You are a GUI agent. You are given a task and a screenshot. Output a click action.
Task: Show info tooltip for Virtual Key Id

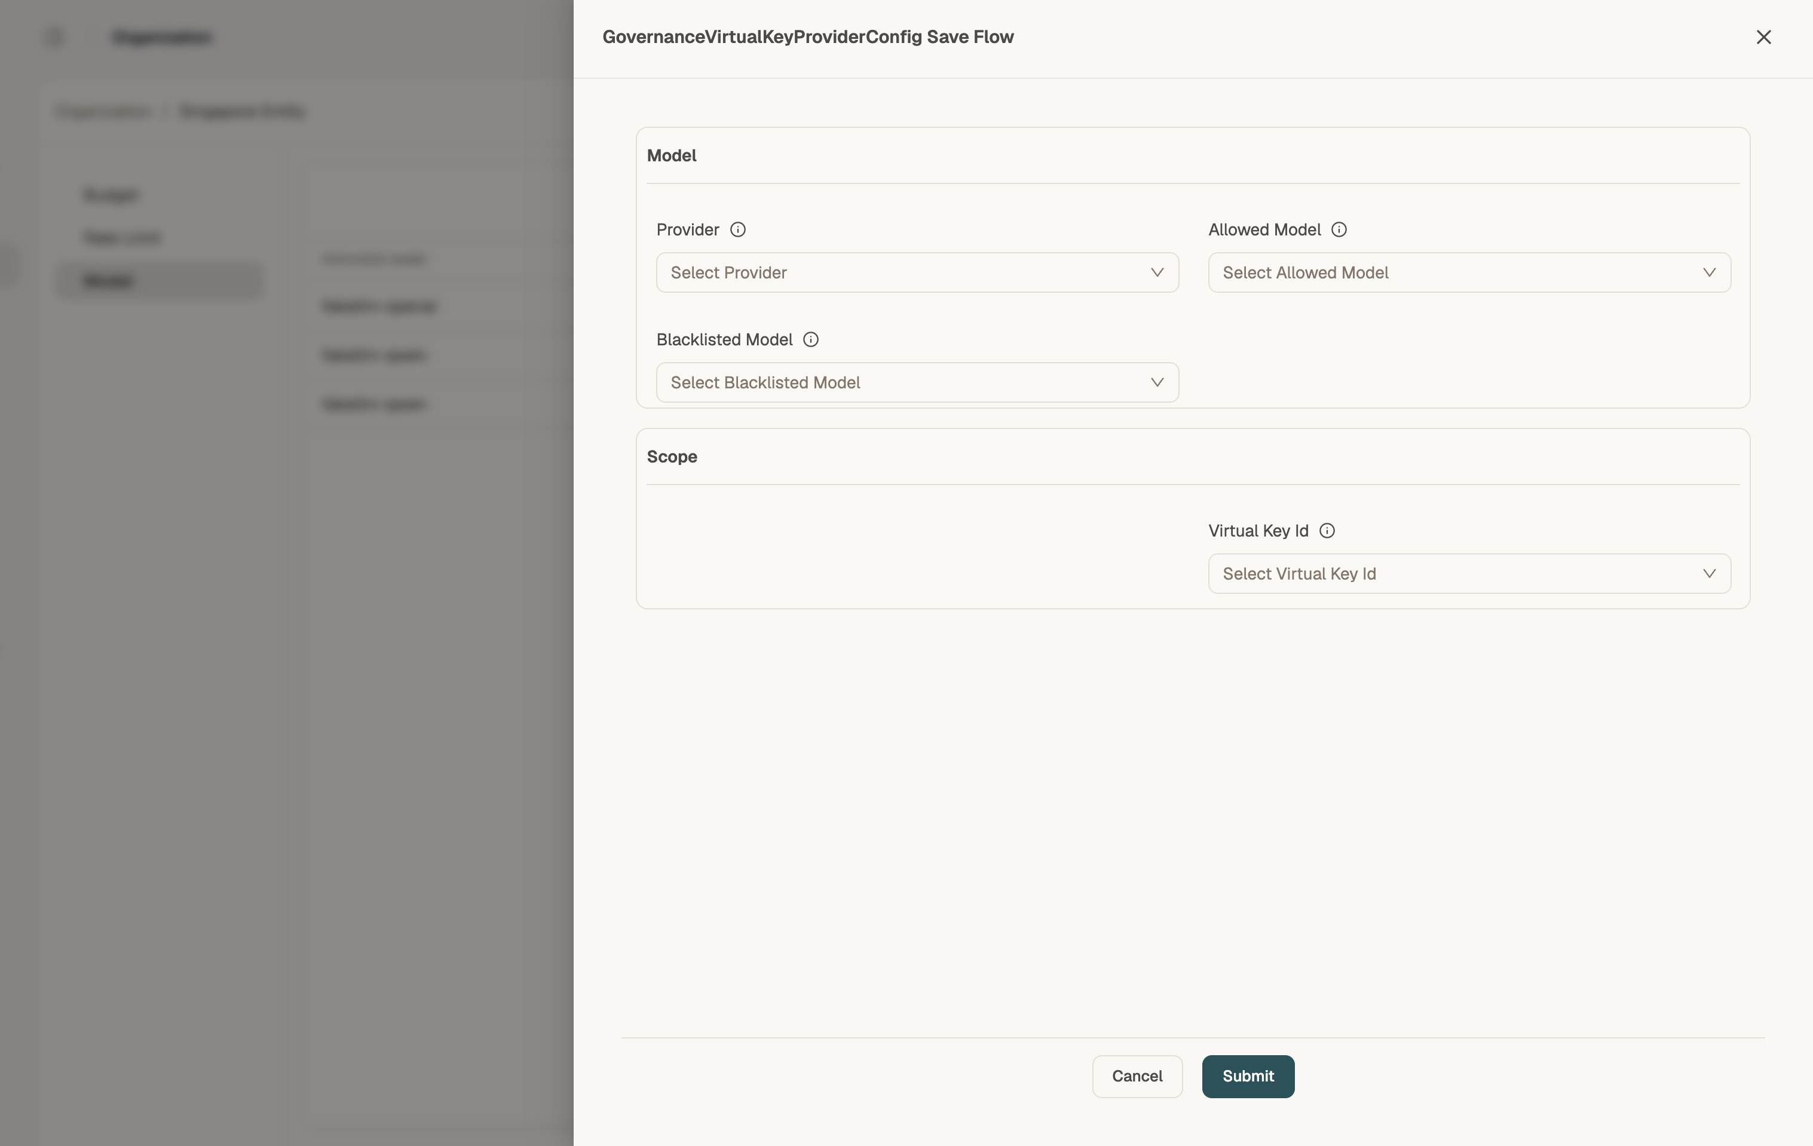tap(1327, 531)
